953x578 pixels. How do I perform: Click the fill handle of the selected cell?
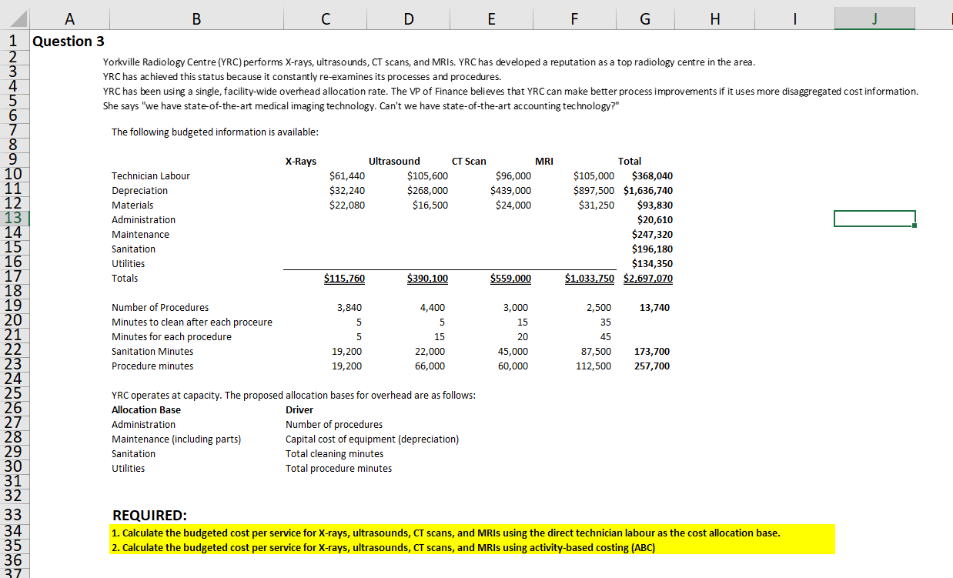pos(915,226)
